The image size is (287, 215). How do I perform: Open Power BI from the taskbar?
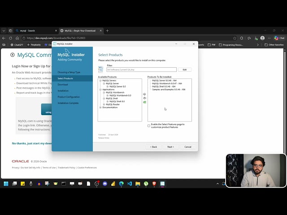pos(113,184)
